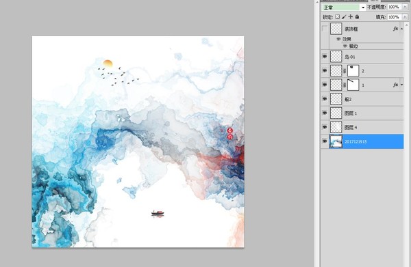
Task: Open the 填充 fill slider arrow
Action: pyautogui.click(x=405, y=17)
